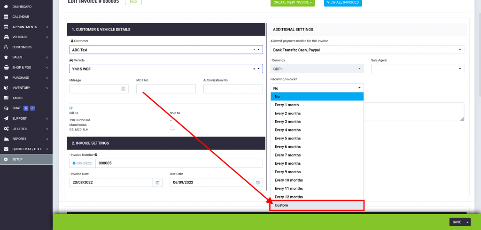Open the Calendar icon in sidebar
Image resolution: width=481 pixels, height=230 pixels.
click(6, 17)
